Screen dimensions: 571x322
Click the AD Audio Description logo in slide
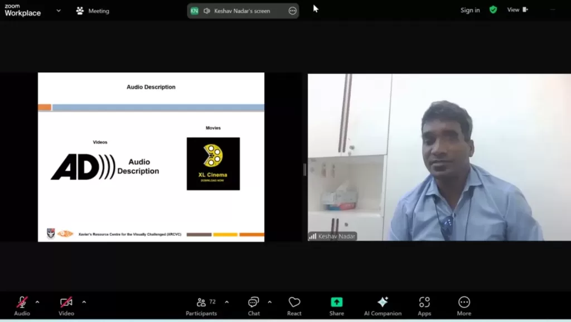pyautogui.click(x=105, y=167)
